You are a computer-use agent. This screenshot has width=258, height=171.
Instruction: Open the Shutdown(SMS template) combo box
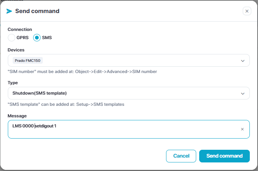pyautogui.click(x=112, y=93)
